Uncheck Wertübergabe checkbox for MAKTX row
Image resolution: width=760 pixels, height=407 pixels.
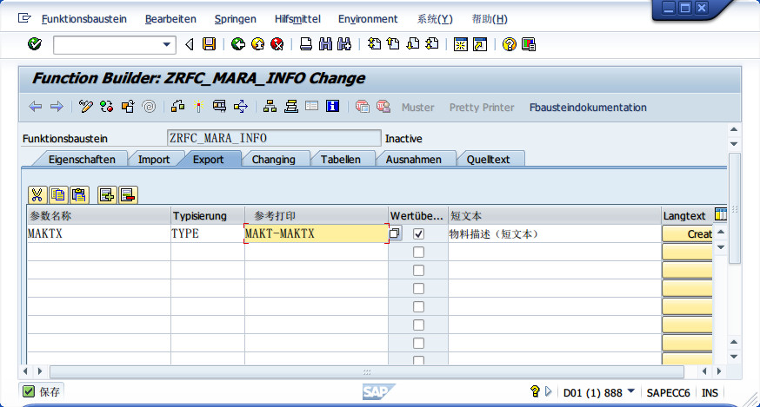tap(419, 233)
